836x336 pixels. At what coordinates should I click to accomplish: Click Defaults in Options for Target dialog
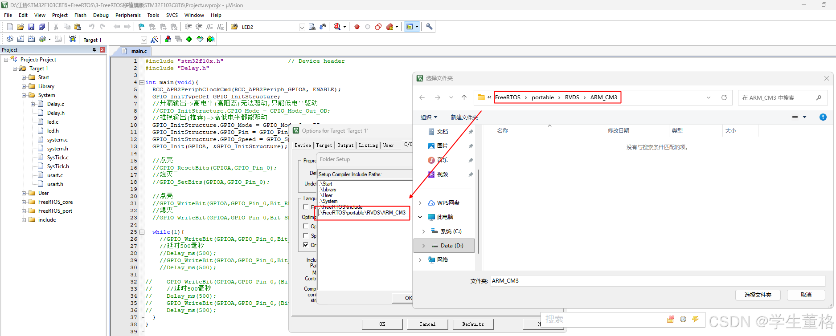[x=473, y=324]
